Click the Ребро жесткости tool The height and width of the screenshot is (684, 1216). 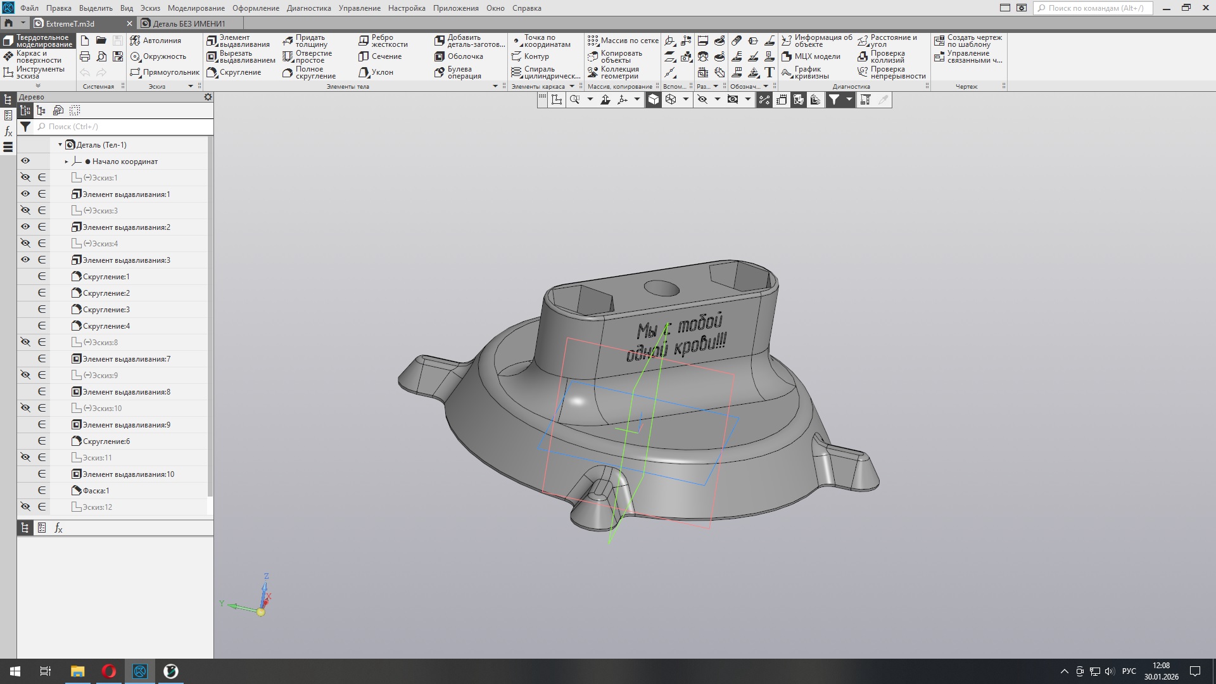click(364, 41)
